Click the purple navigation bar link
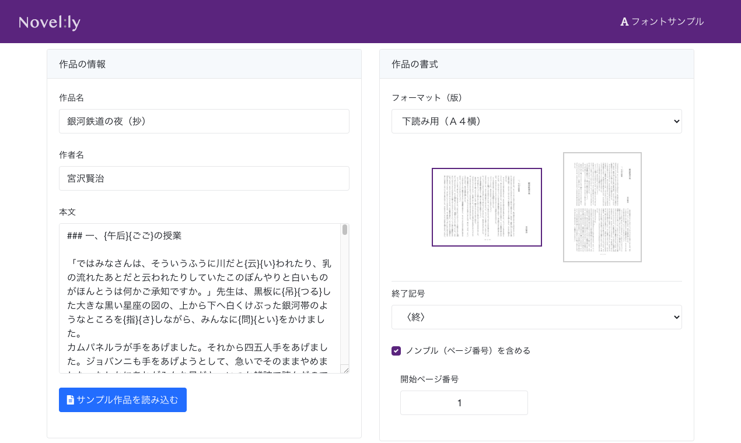 tap(662, 22)
